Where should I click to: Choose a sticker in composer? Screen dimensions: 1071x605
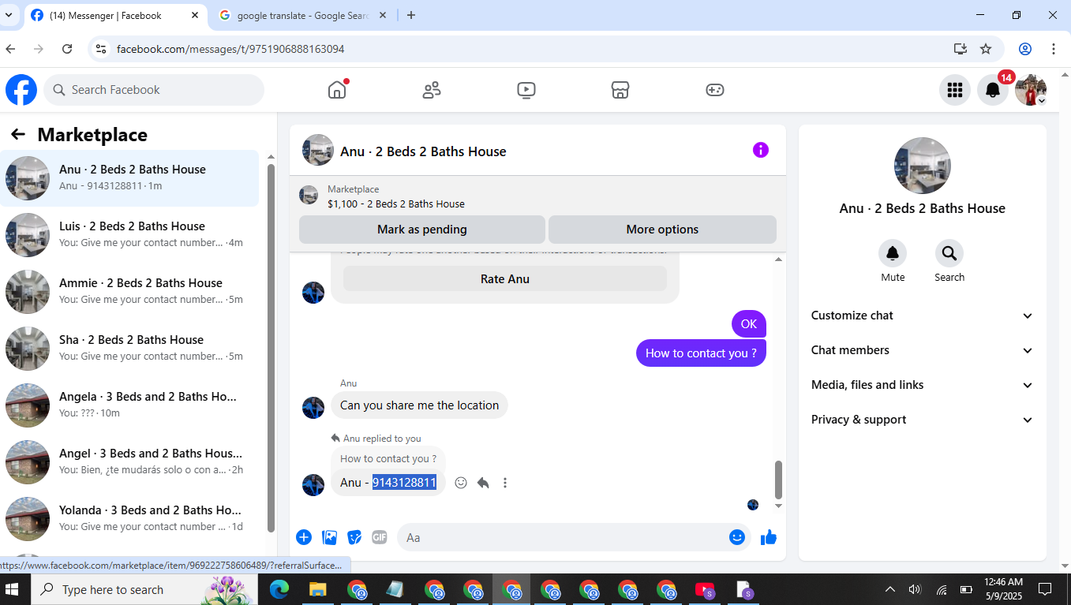click(354, 537)
